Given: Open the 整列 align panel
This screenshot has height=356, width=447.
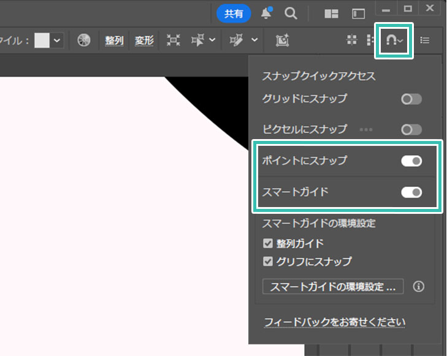Looking at the screenshot, I should pyautogui.click(x=114, y=40).
